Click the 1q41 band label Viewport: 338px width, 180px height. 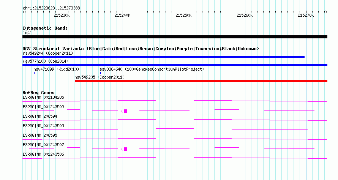click(x=27, y=33)
